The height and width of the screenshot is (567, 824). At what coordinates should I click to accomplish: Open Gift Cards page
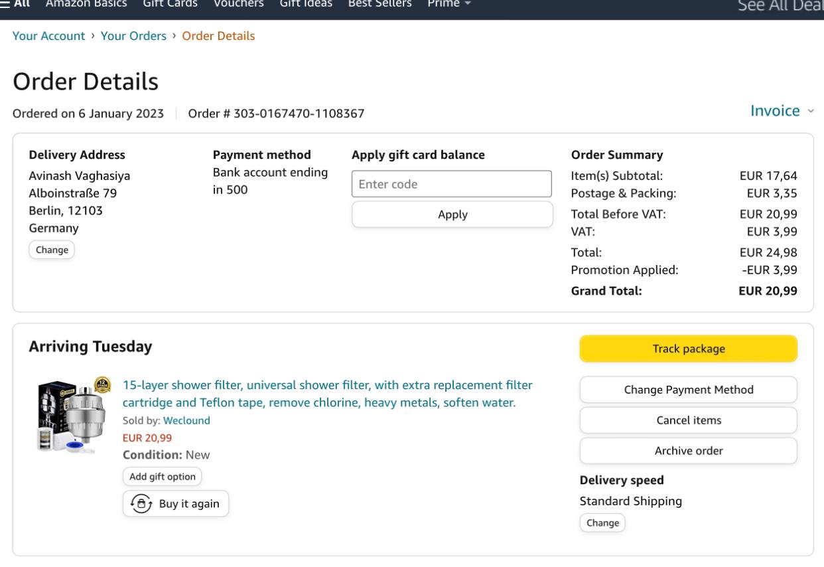[x=171, y=4]
